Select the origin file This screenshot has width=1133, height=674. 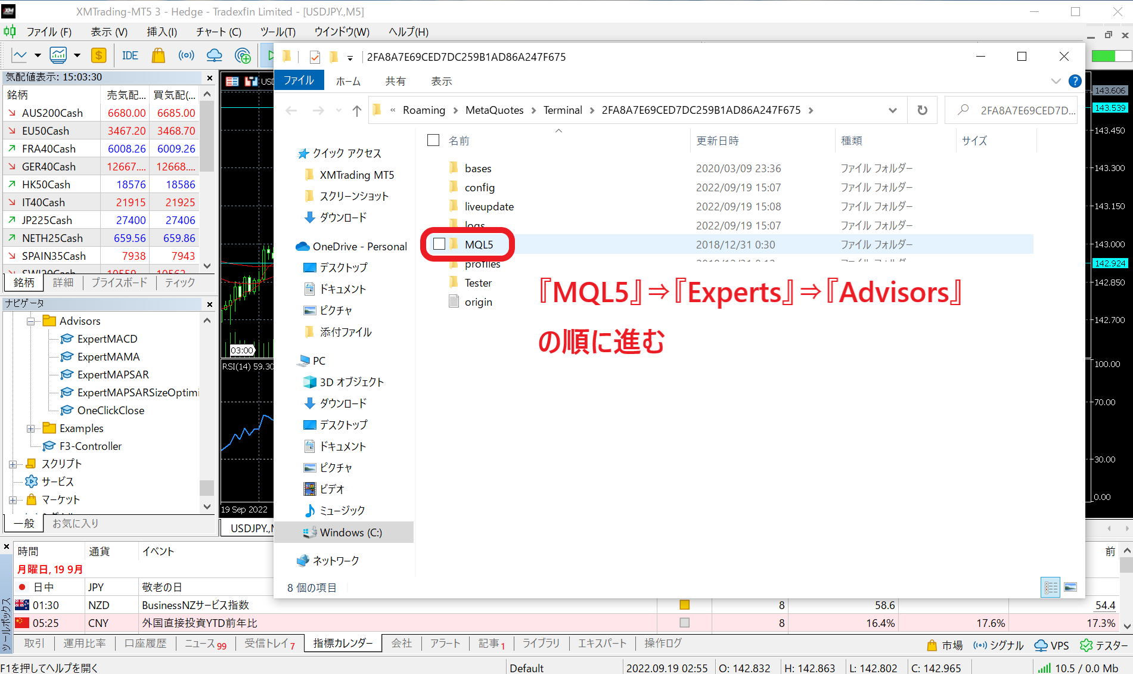tap(478, 302)
